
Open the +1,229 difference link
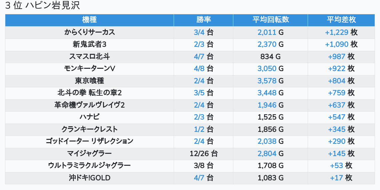[x=336, y=32]
